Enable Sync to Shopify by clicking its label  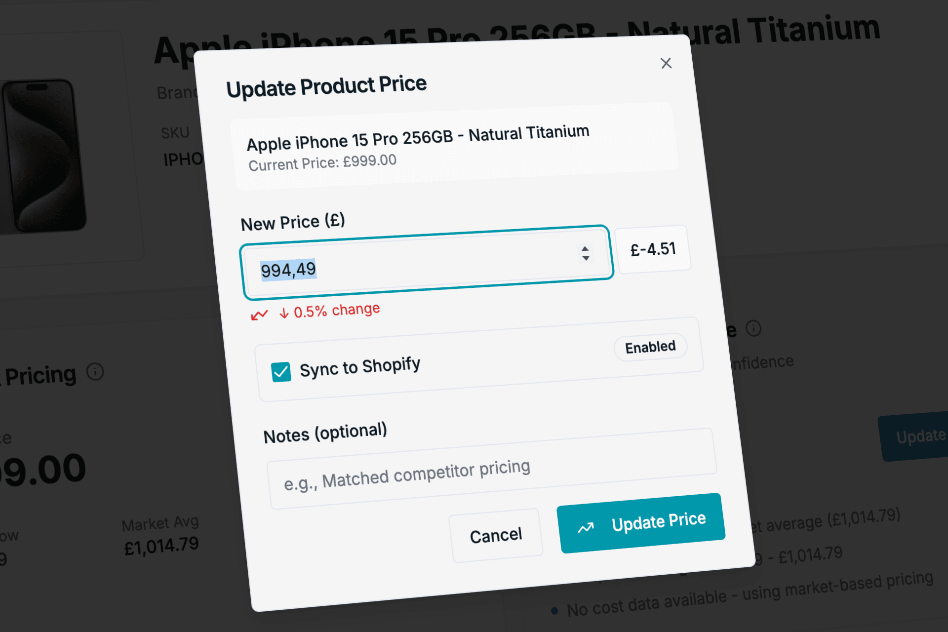361,366
